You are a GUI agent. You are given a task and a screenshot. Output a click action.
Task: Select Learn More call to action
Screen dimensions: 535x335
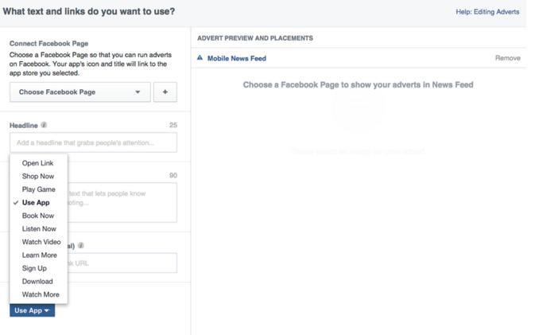coord(39,255)
